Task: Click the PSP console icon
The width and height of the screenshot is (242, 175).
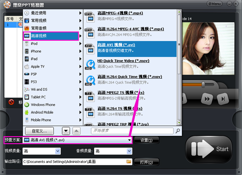Action: click(x=27, y=74)
